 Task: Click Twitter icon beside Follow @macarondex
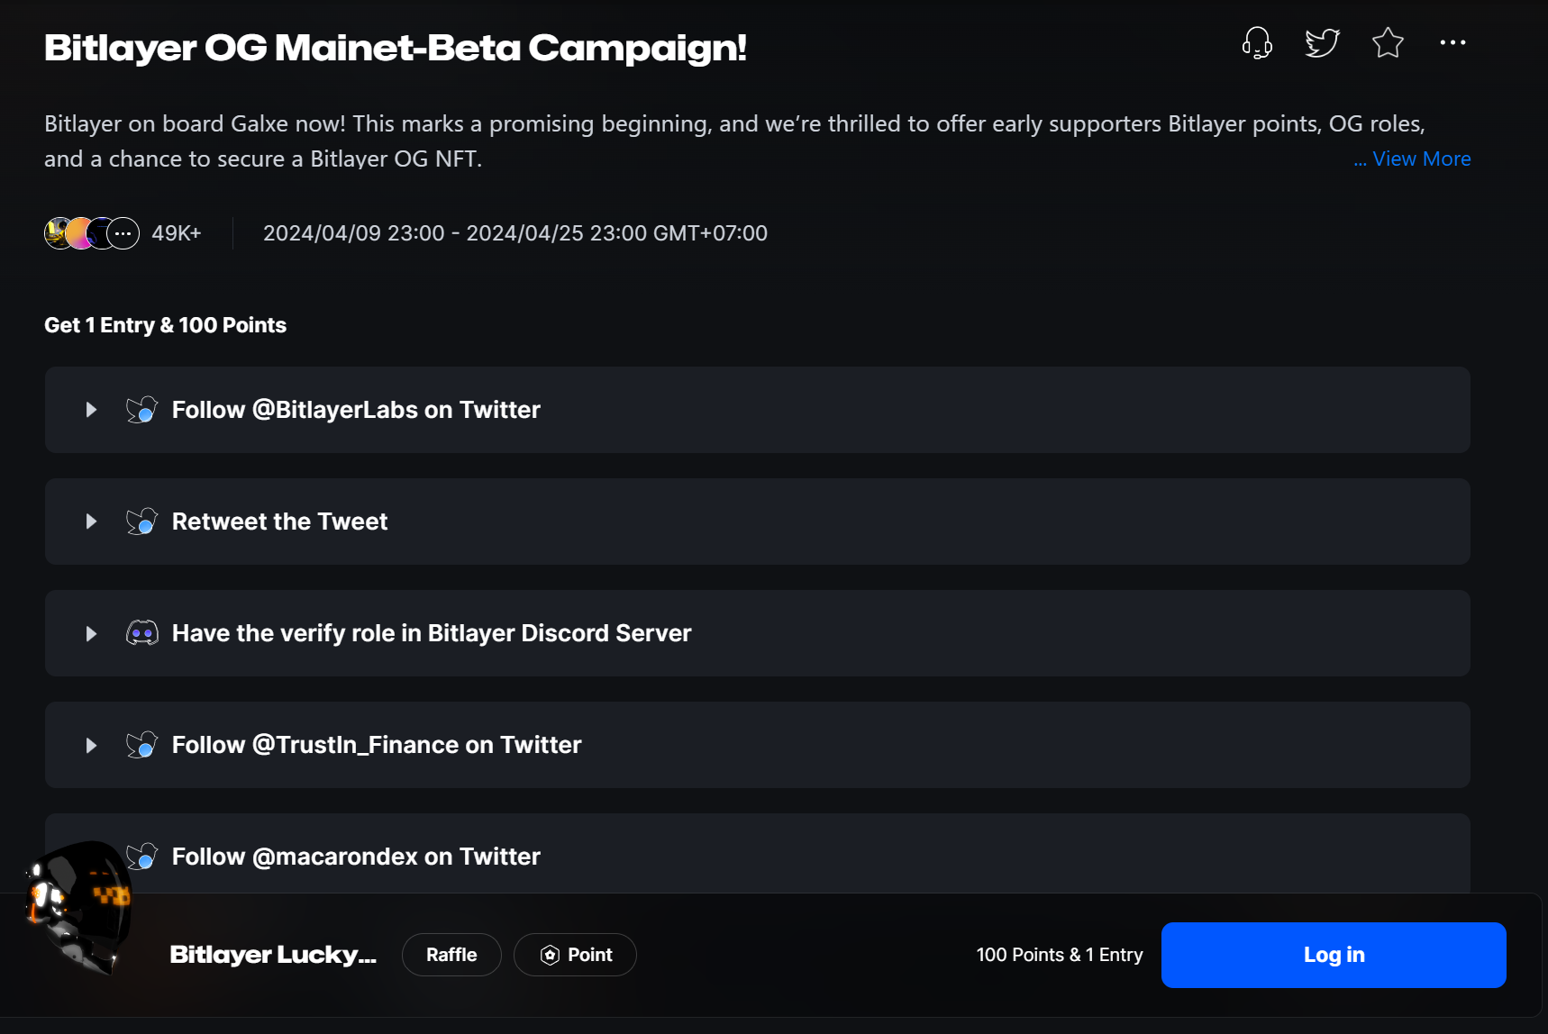[142, 856]
